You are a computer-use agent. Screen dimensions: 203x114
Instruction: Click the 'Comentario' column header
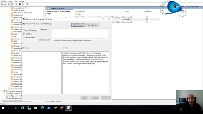pos(147,12)
